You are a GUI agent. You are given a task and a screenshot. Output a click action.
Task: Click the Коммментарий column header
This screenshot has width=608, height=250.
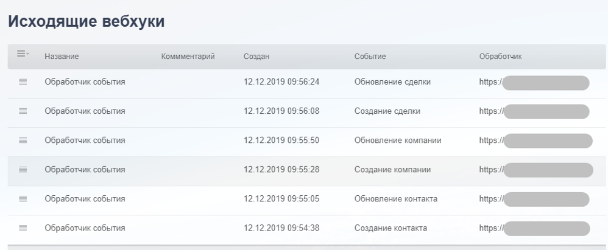click(188, 57)
